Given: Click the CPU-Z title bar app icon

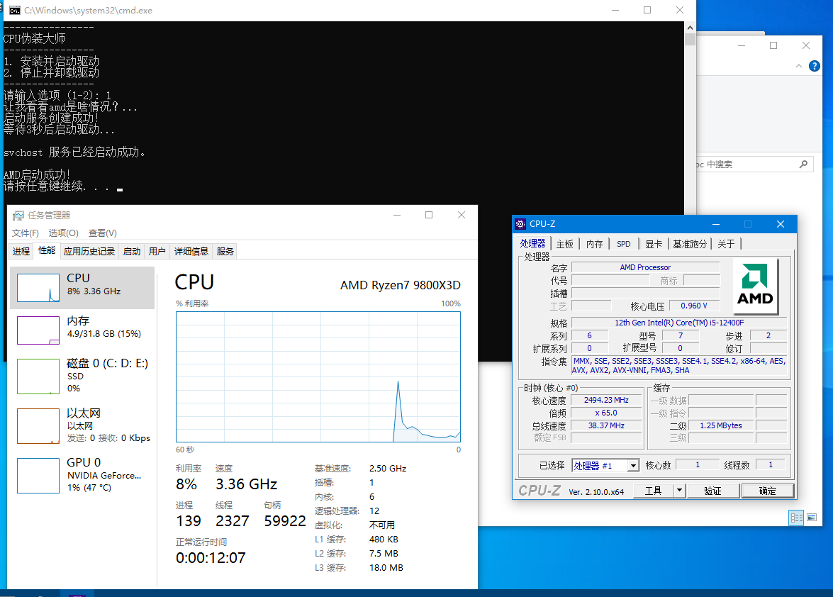Looking at the screenshot, I should (520, 224).
